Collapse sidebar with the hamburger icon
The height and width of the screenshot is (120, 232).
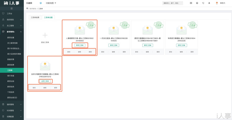(x=11, y=9)
